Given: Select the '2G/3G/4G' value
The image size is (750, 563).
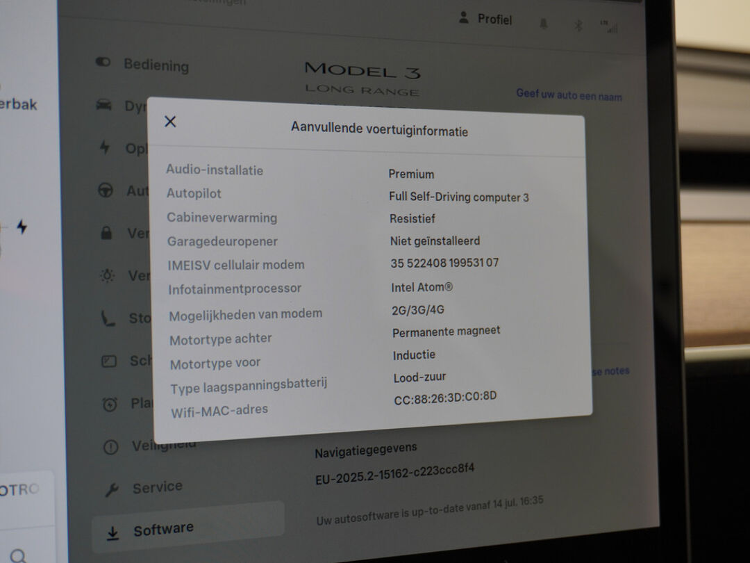Looking at the screenshot, I should [418, 310].
